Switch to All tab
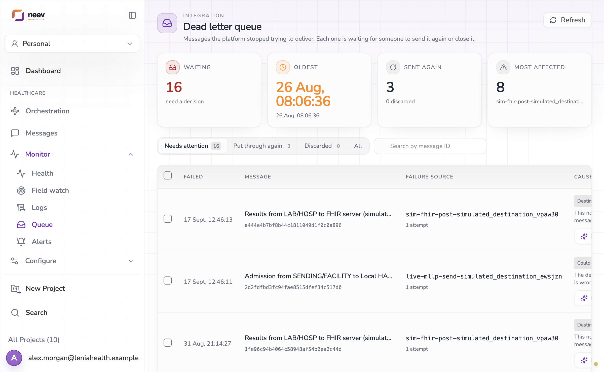This screenshot has height=372, width=604. click(358, 146)
